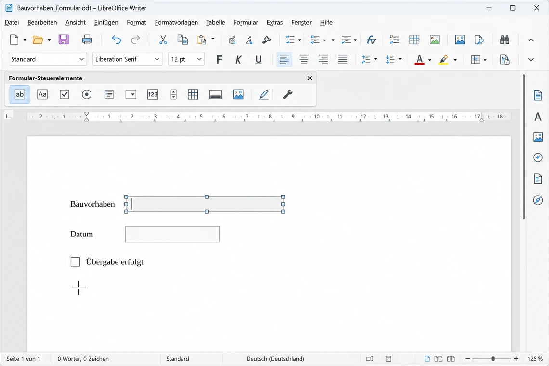Open highlighting color dropdown arrow
This screenshot has height=366, width=549.
tap(455, 60)
